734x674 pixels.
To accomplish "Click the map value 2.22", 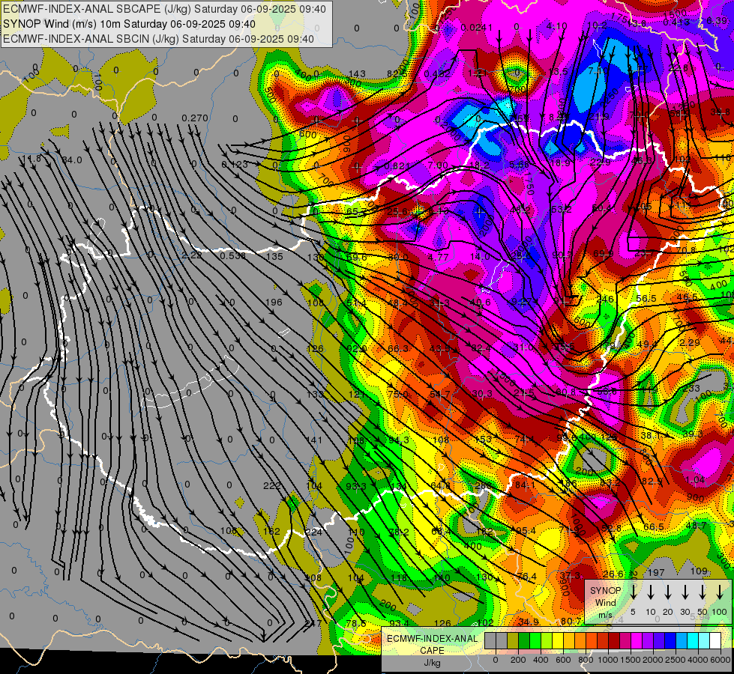I will (x=191, y=255).
